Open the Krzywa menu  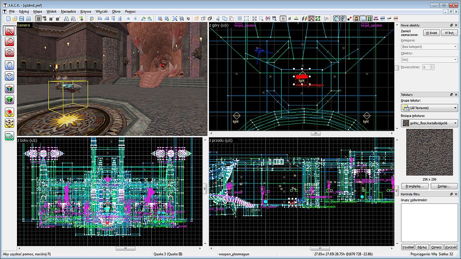tap(85, 12)
